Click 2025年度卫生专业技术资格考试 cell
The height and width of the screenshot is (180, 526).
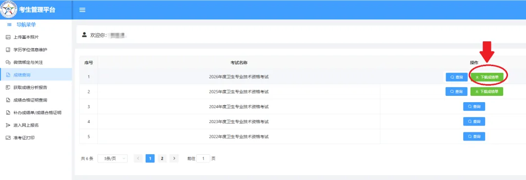click(x=239, y=91)
